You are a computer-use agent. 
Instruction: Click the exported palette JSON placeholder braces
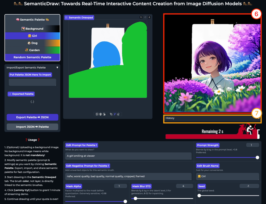click(x=32, y=102)
